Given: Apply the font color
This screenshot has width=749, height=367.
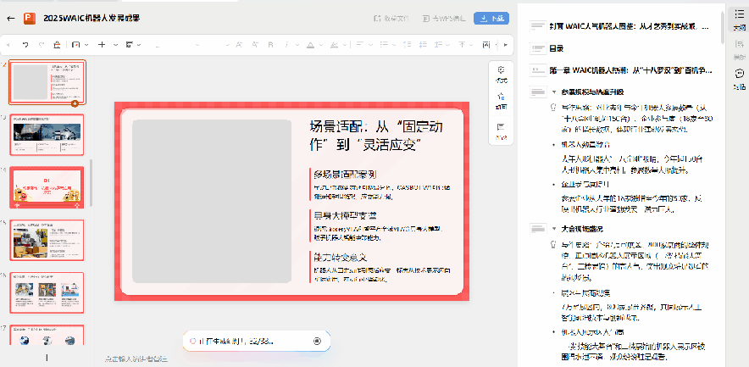Looking at the screenshot, I should [x=310, y=45].
